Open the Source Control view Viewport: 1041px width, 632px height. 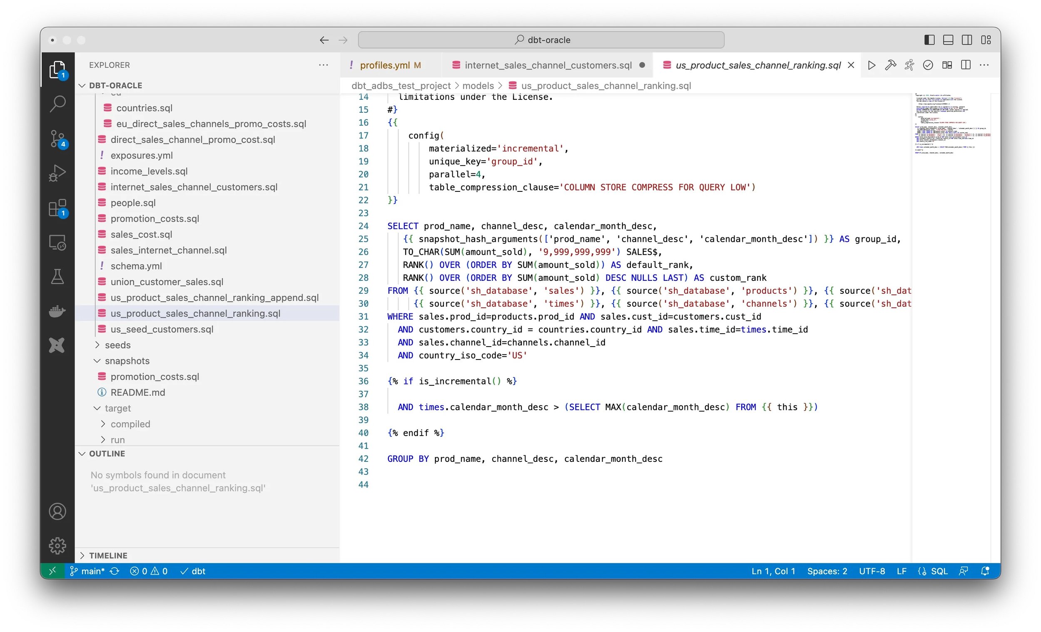point(57,138)
